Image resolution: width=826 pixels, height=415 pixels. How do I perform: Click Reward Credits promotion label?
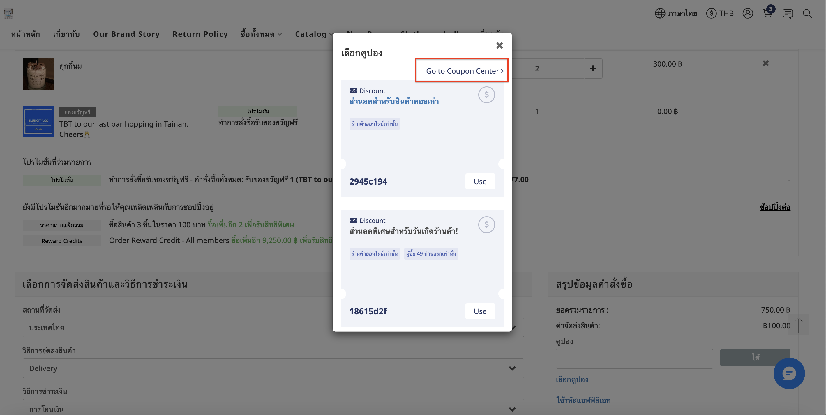(x=61, y=241)
